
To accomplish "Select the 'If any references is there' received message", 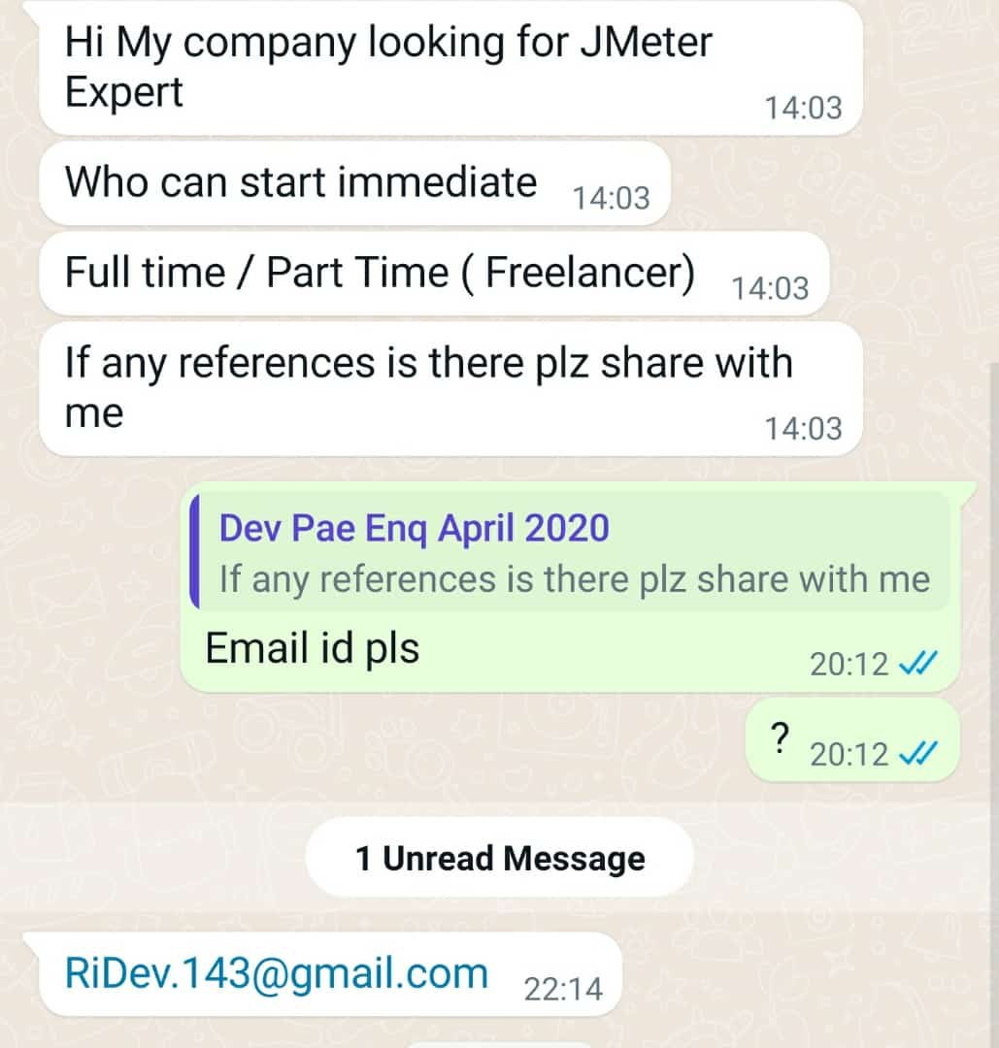I will pos(450,390).
